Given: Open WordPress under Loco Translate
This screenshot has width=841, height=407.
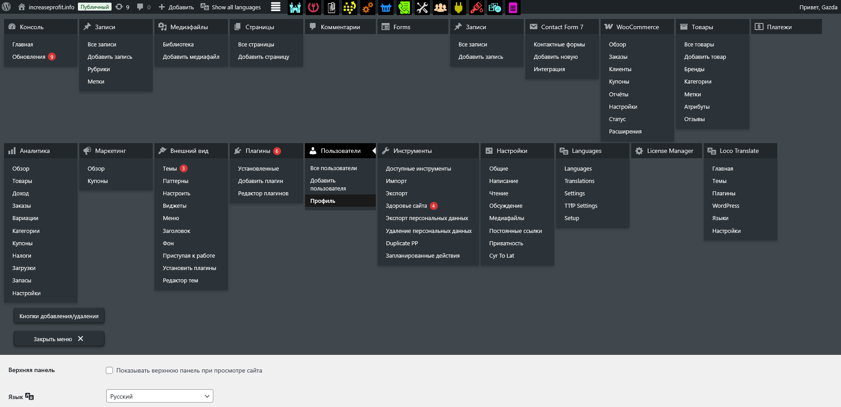Looking at the screenshot, I should tap(726, 205).
